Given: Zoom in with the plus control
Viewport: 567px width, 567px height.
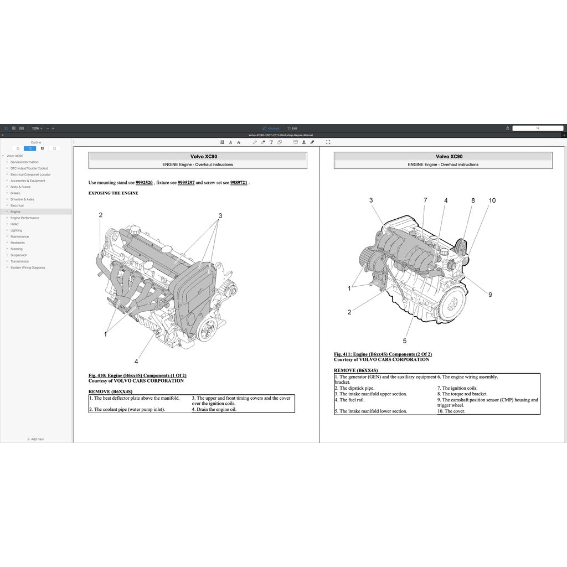Looking at the screenshot, I should coord(53,128).
